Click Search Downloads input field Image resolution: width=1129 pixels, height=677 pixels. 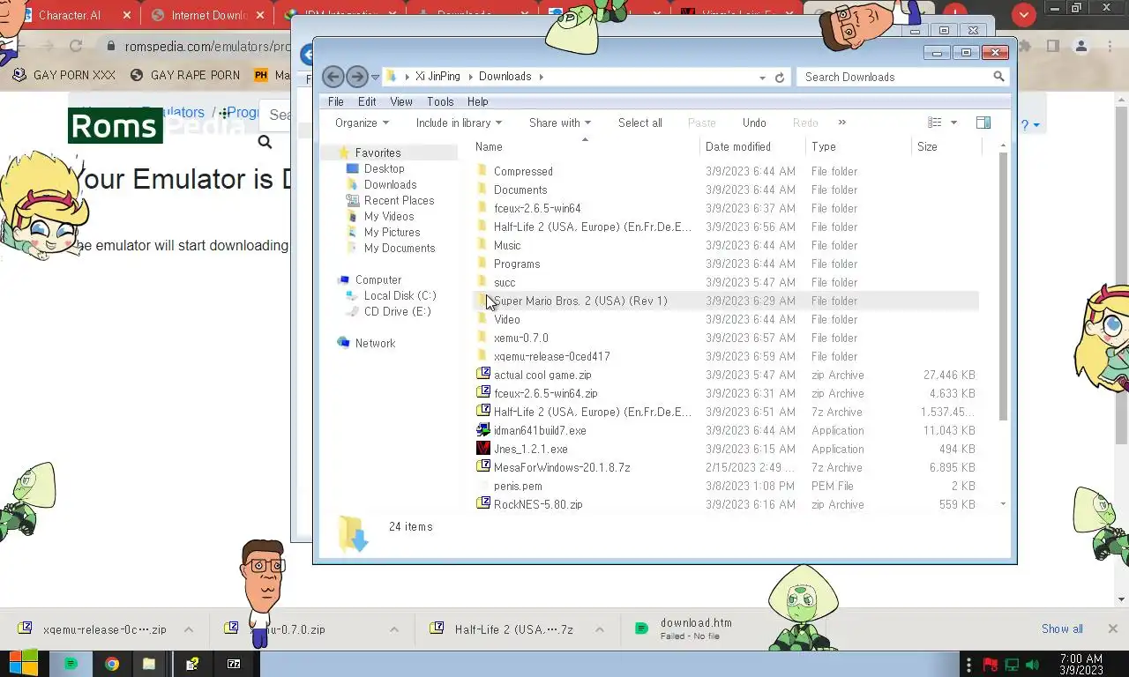tap(895, 77)
